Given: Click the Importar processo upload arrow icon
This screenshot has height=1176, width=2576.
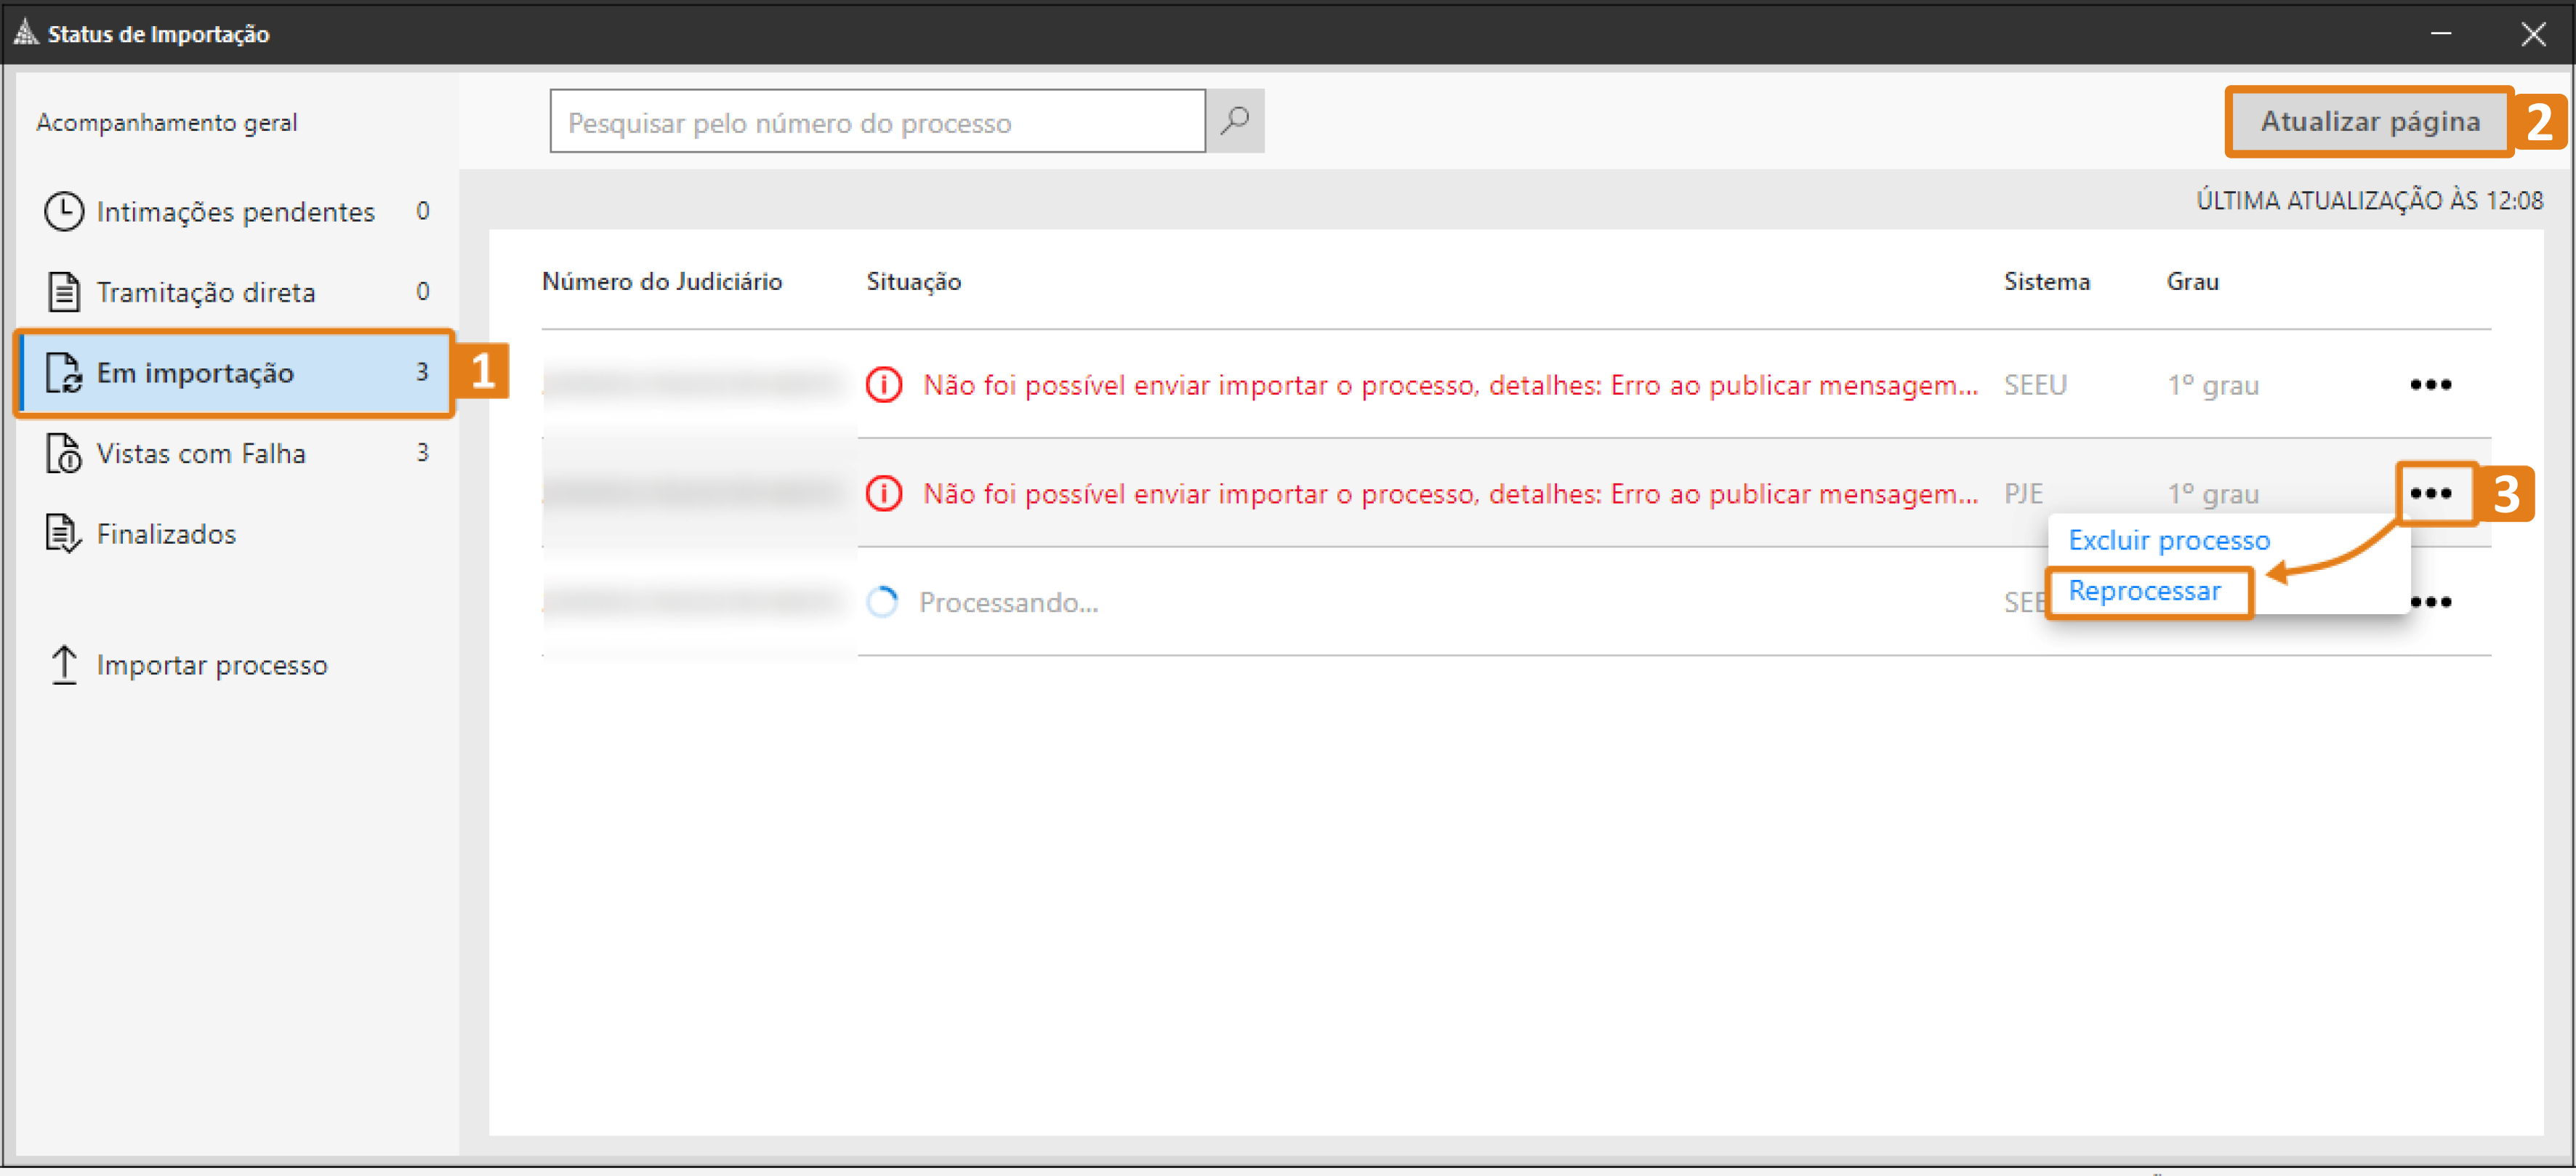Looking at the screenshot, I should tap(64, 664).
